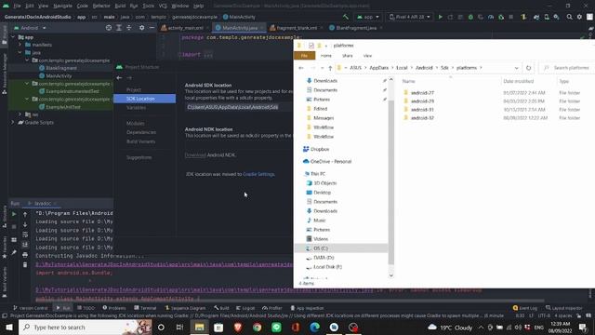Collapse the app module in project tree

click(13, 37)
